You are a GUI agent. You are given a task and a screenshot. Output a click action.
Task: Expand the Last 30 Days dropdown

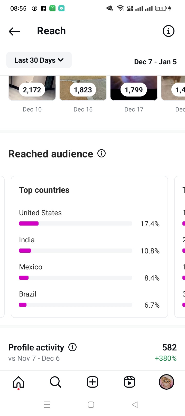click(39, 60)
